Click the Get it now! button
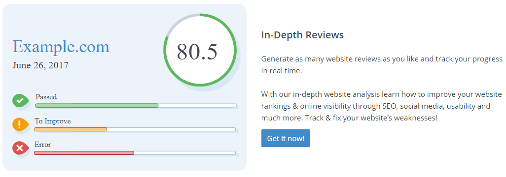The width and height of the screenshot is (506, 177). coord(286,138)
